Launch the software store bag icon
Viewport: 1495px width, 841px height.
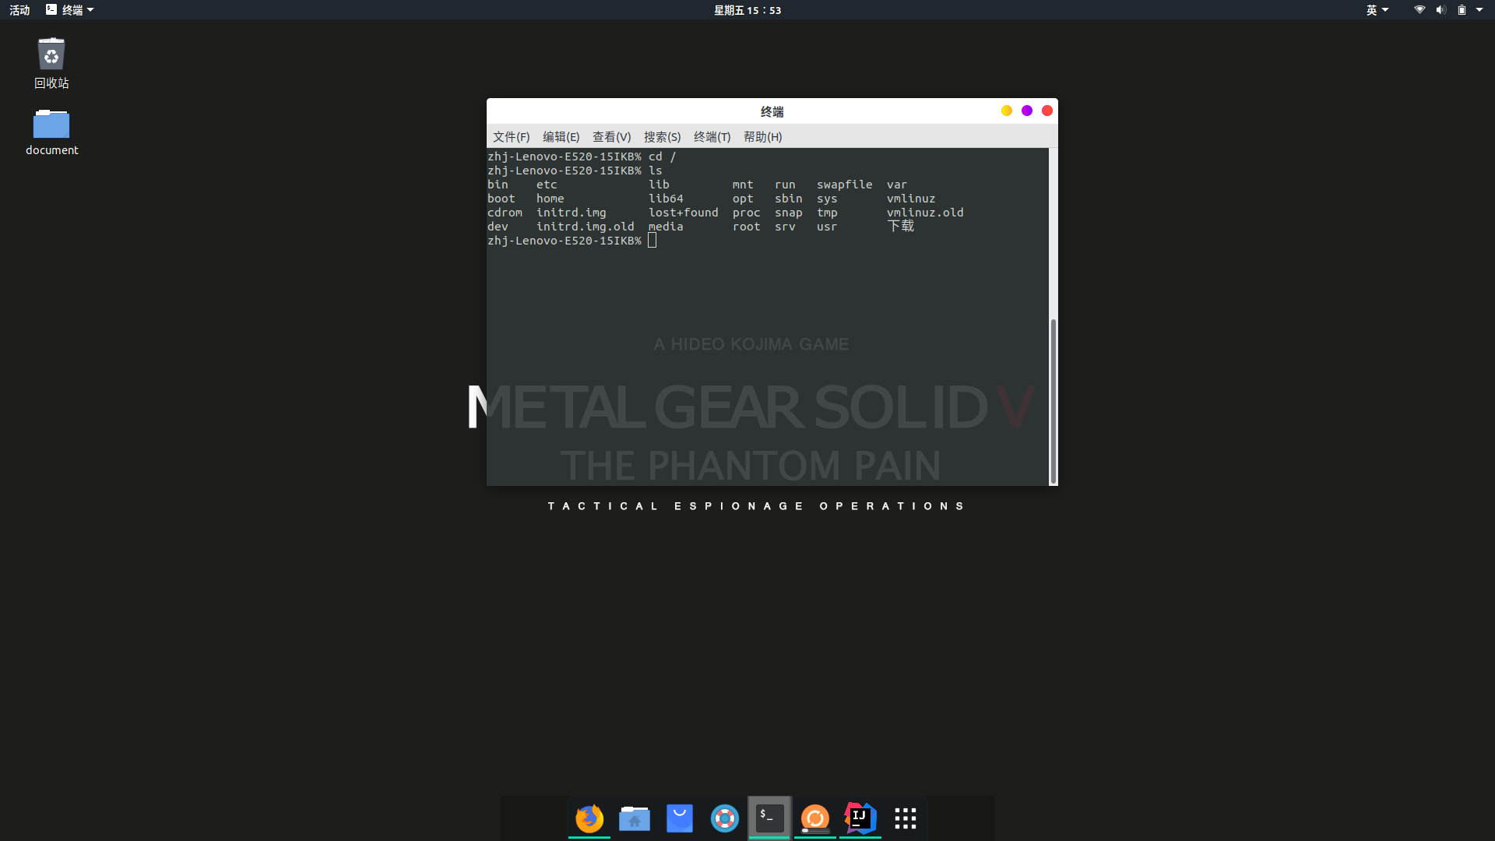680,818
